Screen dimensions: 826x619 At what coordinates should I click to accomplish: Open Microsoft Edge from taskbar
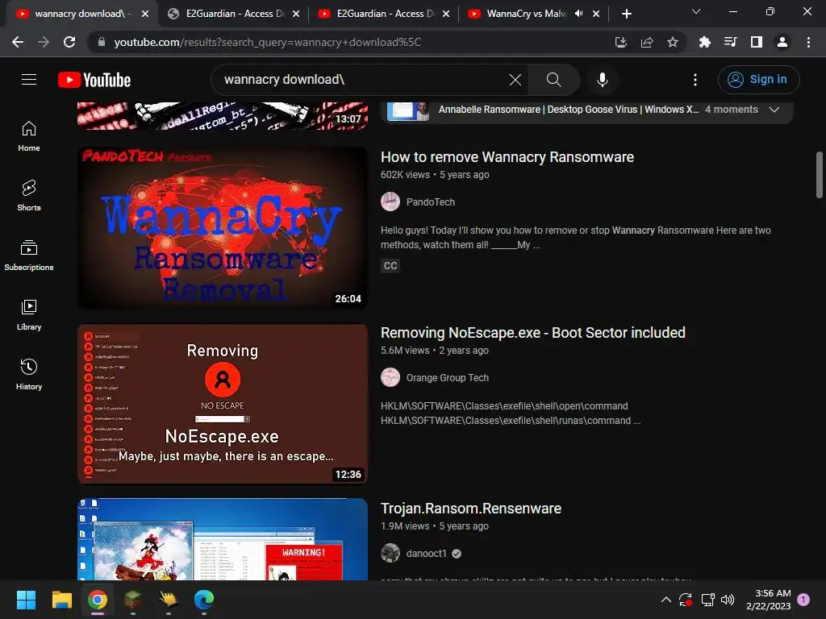tap(204, 600)
